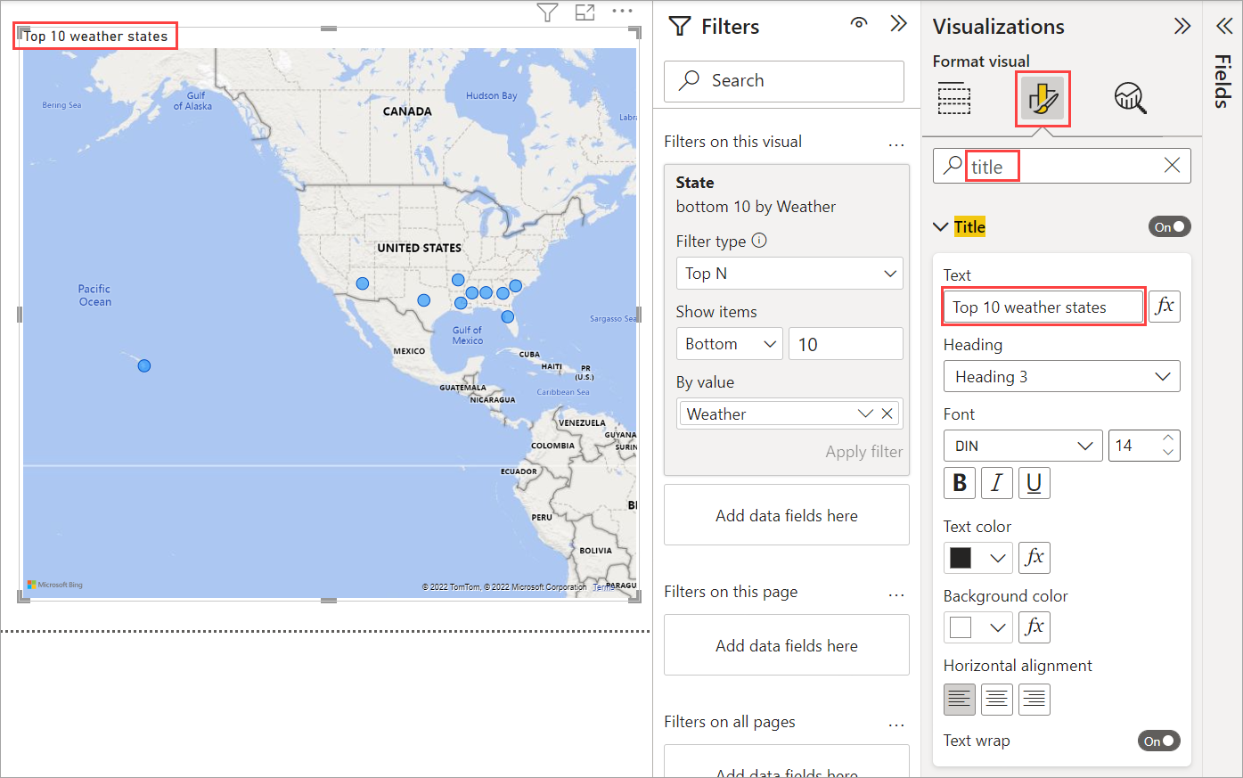The width and height of the screenshot is (1243, 778).
Task: Click the Apply filter link
Action: [863, 452]
